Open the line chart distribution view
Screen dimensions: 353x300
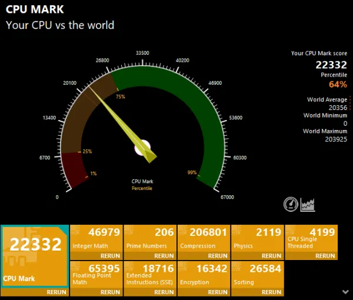click(x=308, y=204)
